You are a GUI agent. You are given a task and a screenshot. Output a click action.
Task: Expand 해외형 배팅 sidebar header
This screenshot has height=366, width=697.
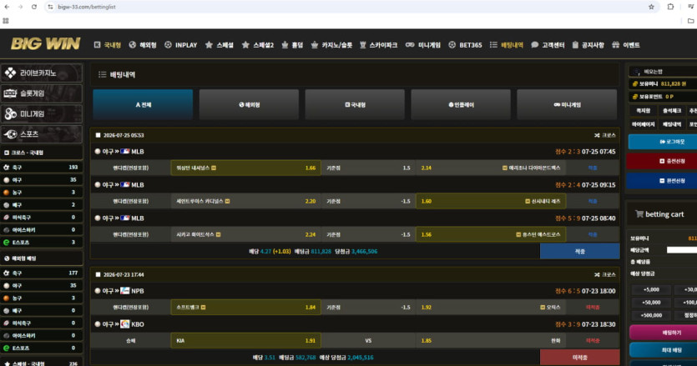(42, 258)
